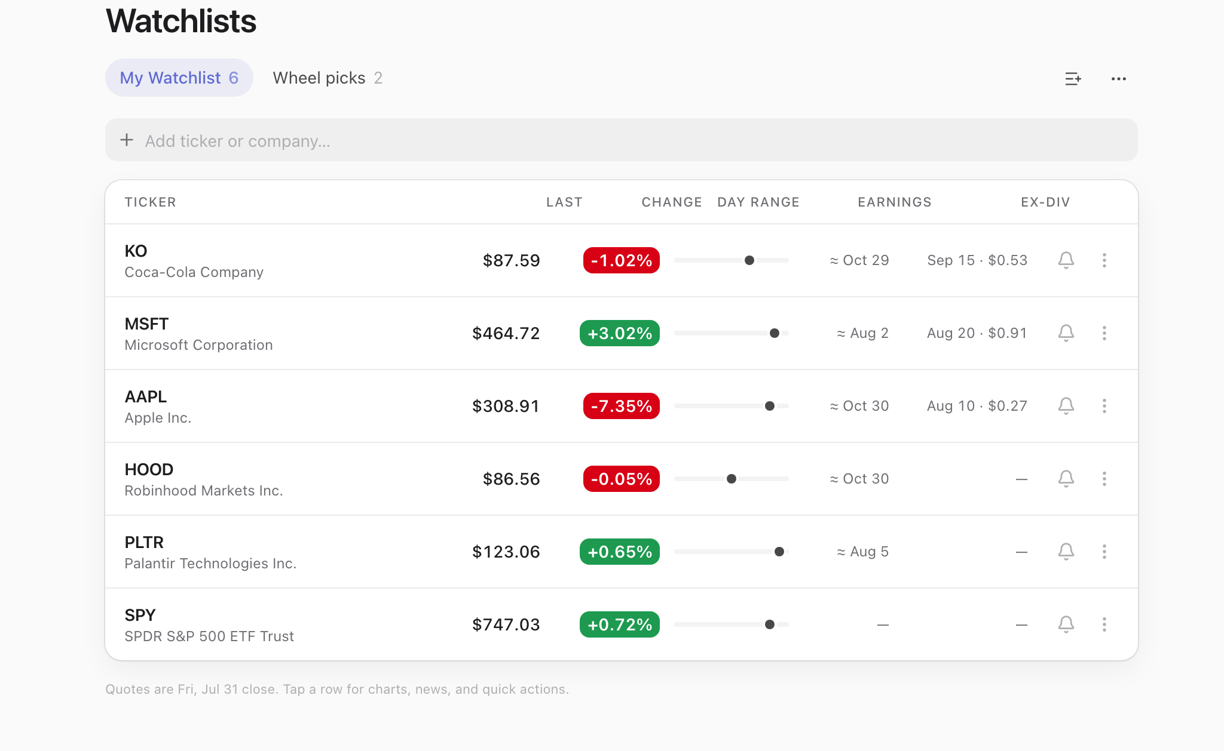1224x751 pixels.
Task: Select the KO ticker symbol
Action: point(136,251)
